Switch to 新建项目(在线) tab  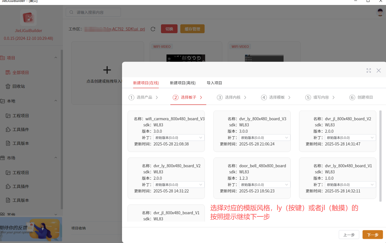click(146, 83)
